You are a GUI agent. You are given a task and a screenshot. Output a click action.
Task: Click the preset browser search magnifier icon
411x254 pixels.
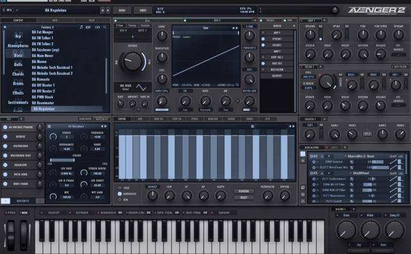(105, 27)
